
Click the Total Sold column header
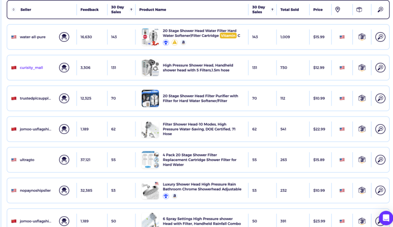click(x=289, y=10)
